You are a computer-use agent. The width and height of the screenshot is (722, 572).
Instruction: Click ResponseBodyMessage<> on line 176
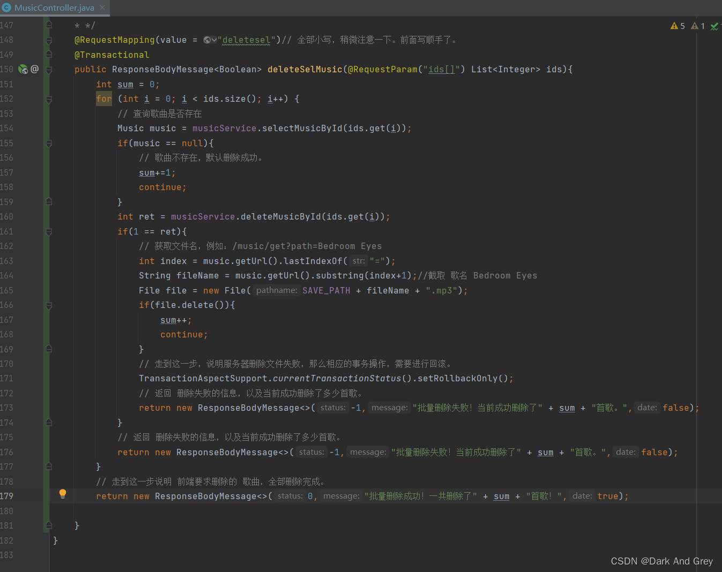[x=233, y=452]
